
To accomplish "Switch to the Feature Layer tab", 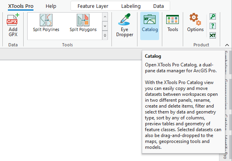I will pos(93,6).
